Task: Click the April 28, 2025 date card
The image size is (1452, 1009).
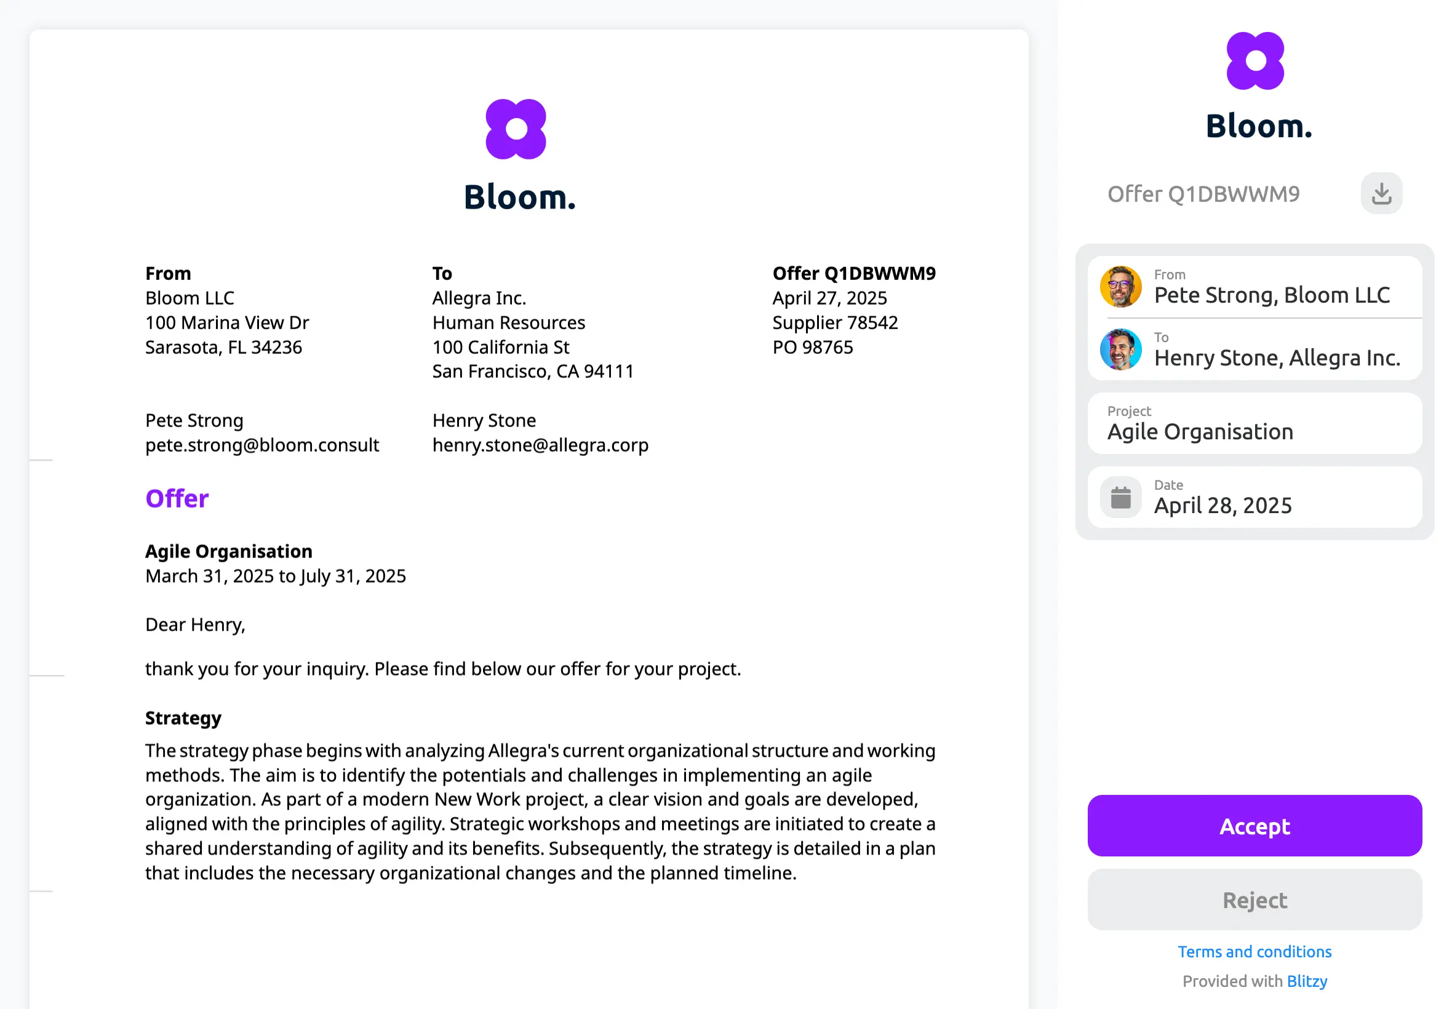Action: 1254,498
